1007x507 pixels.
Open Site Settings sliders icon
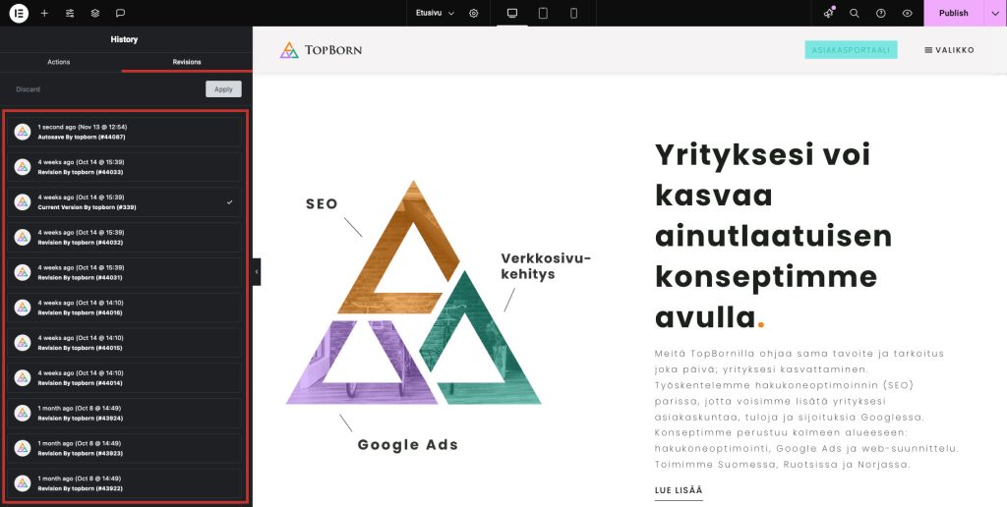[70, 13]
